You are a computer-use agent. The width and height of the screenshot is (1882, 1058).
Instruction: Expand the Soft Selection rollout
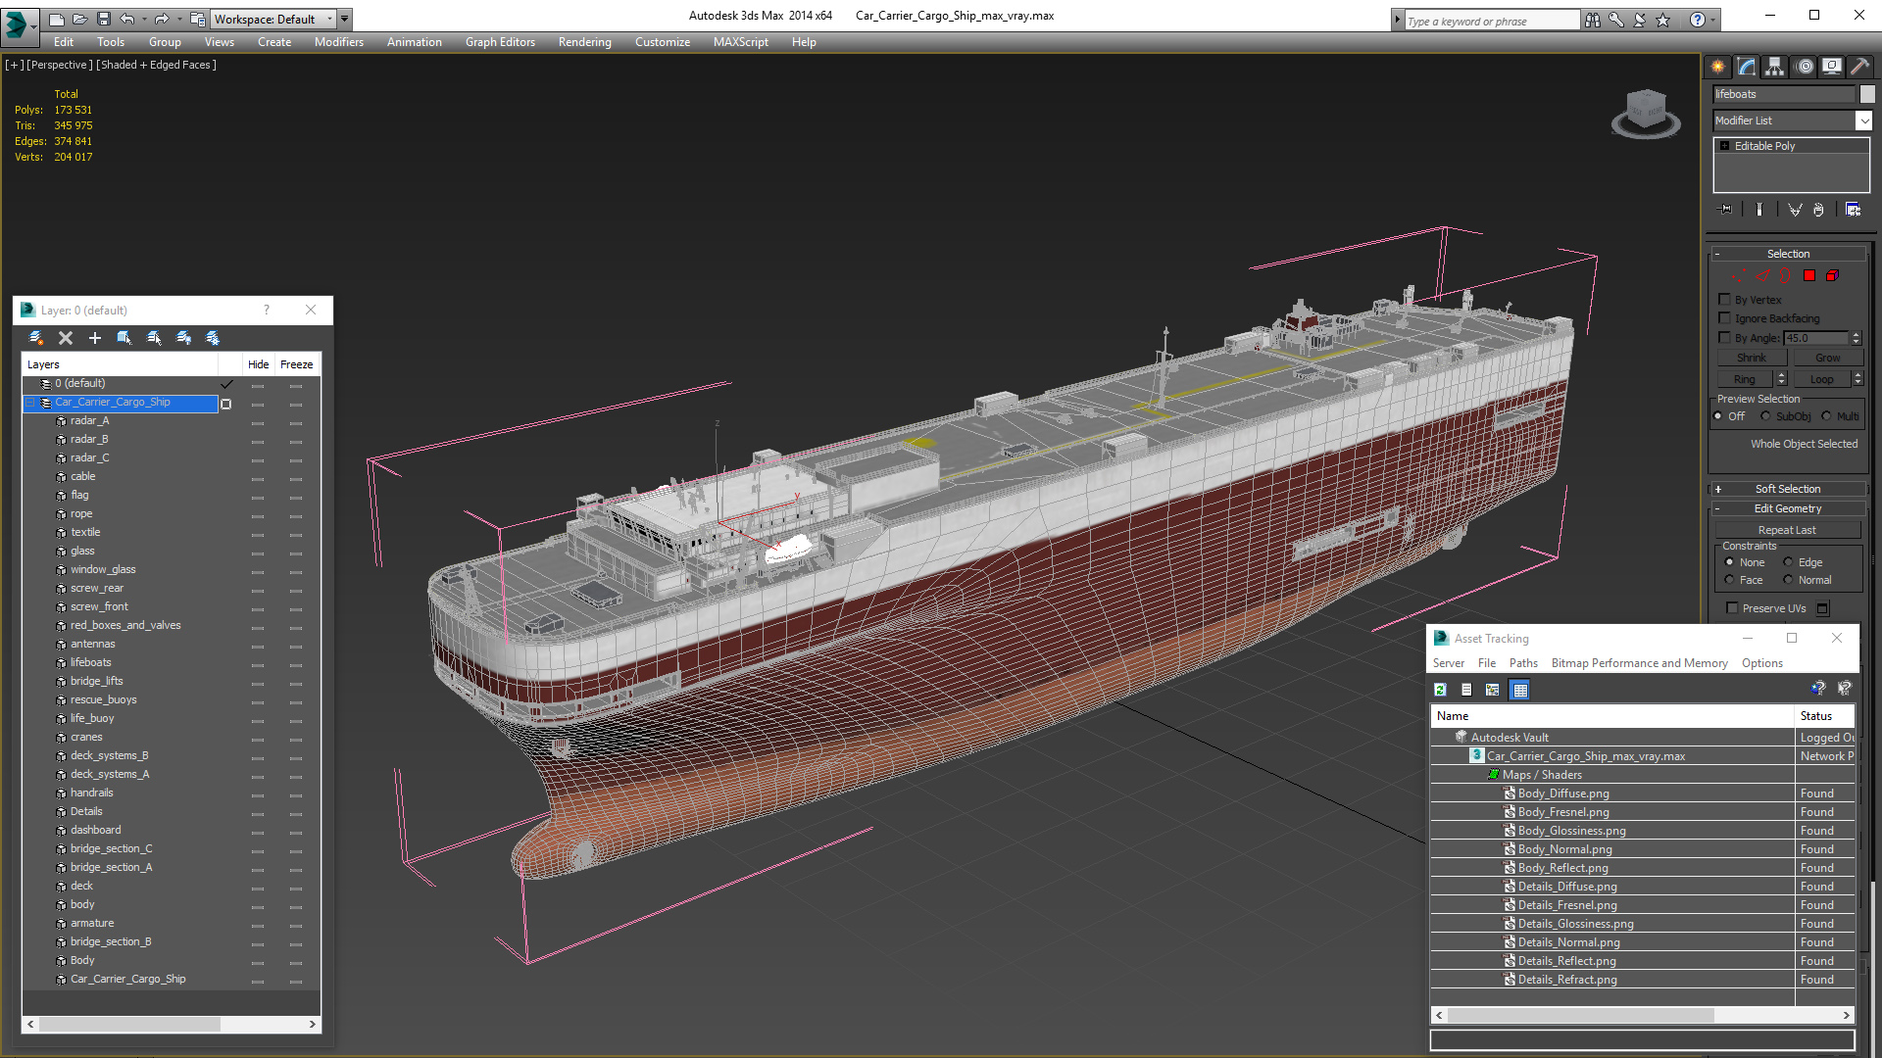pyautogui.click(x=1788, y=489)
